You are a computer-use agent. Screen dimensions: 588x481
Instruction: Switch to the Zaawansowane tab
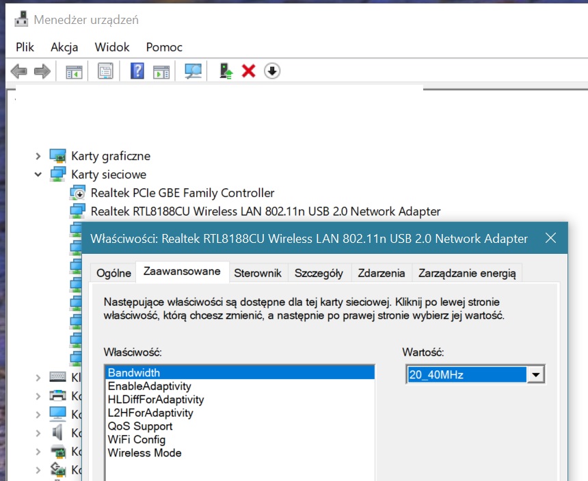182,271
